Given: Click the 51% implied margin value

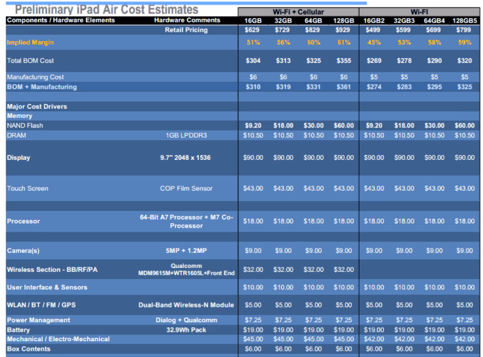Looking at the screenshot, I should (x=253, y=42).
